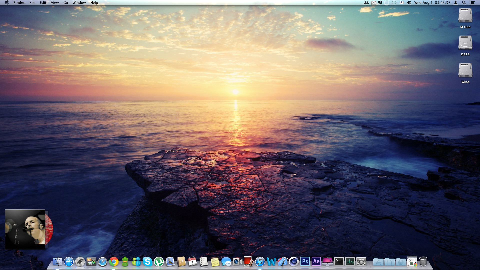Click the dashed-square capture menu bar icon

pos(387,3)
